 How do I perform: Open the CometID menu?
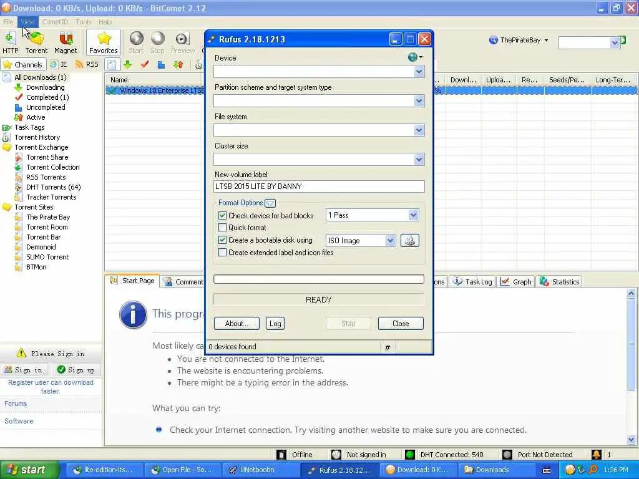tap(55, 22)
